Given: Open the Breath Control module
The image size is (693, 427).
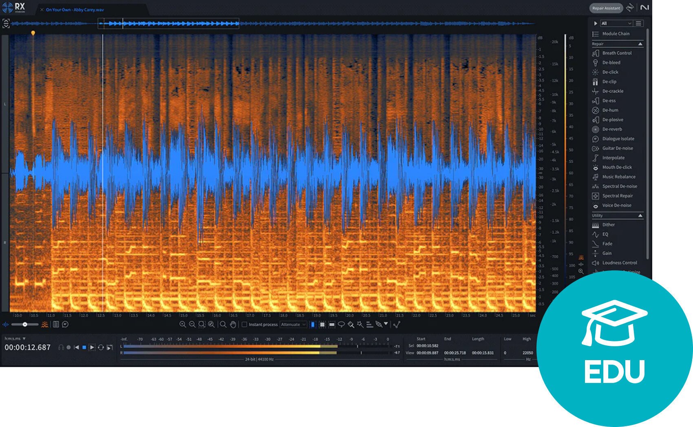Looking at the screenshot, I should pos(617,53).
